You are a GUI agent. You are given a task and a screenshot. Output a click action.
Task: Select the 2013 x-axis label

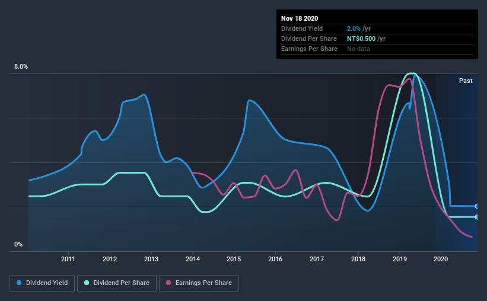click(x=151, y=259)
